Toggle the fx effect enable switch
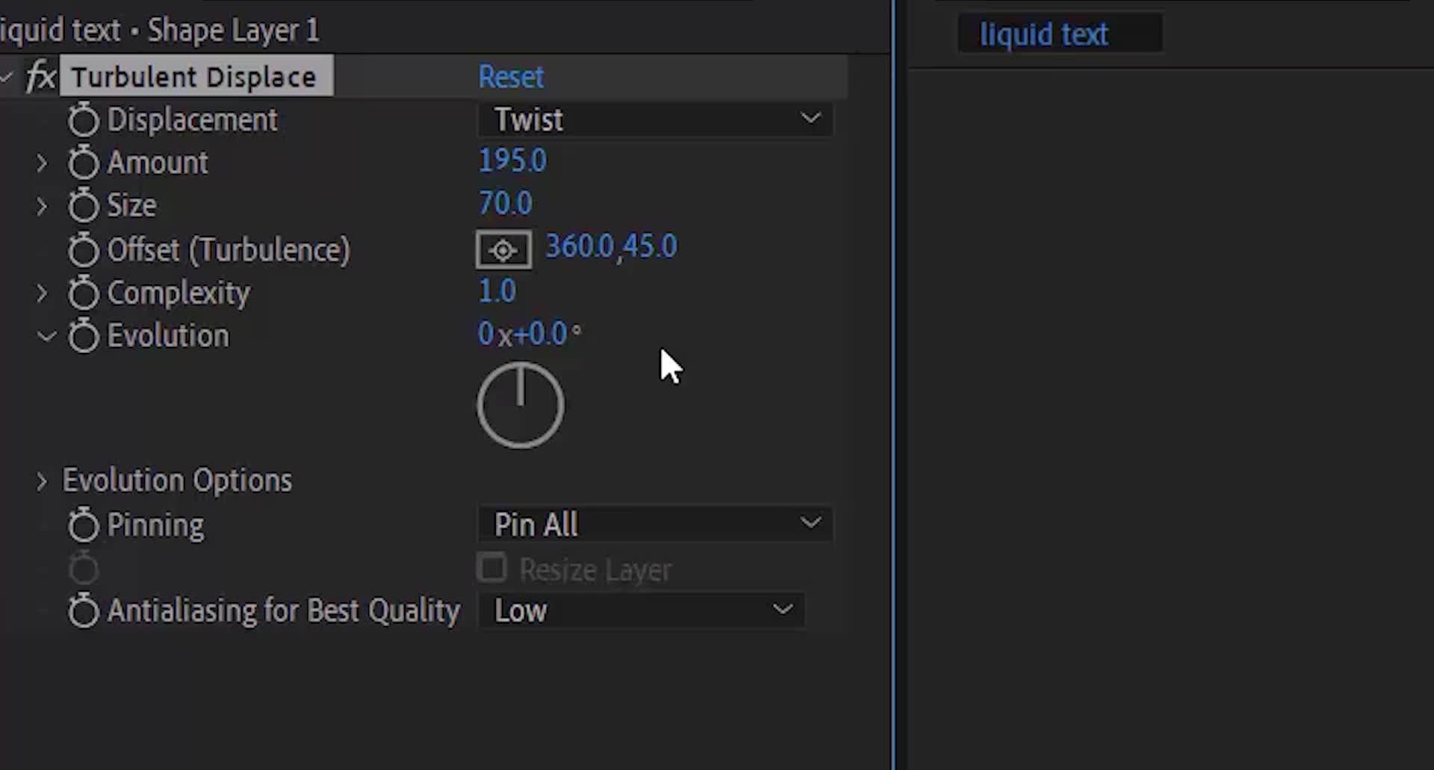This screenshot has height=770, width=1434. [x=40, y=77]
